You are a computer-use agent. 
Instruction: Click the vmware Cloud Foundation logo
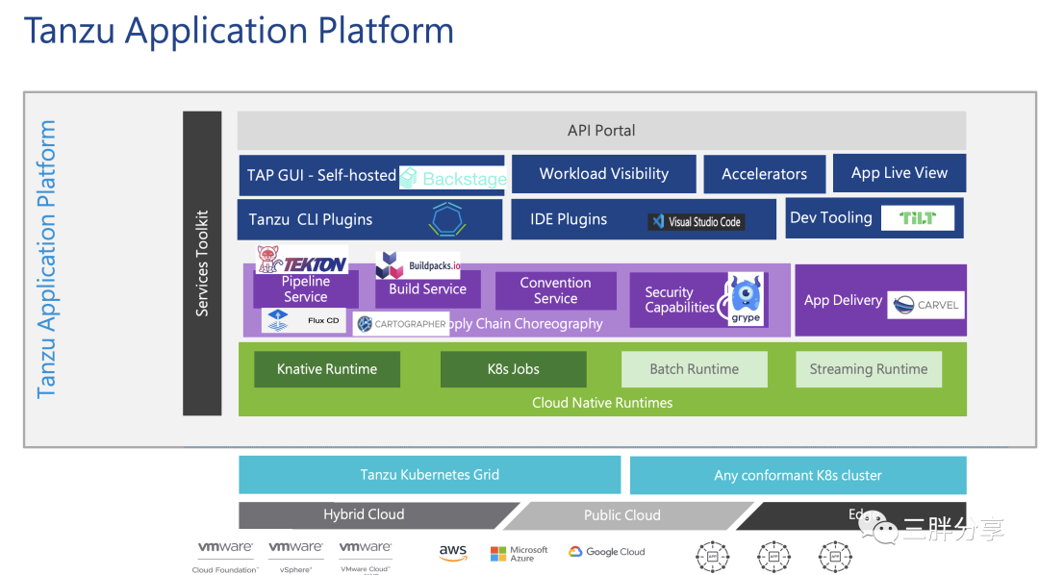[x=225, y=557]
